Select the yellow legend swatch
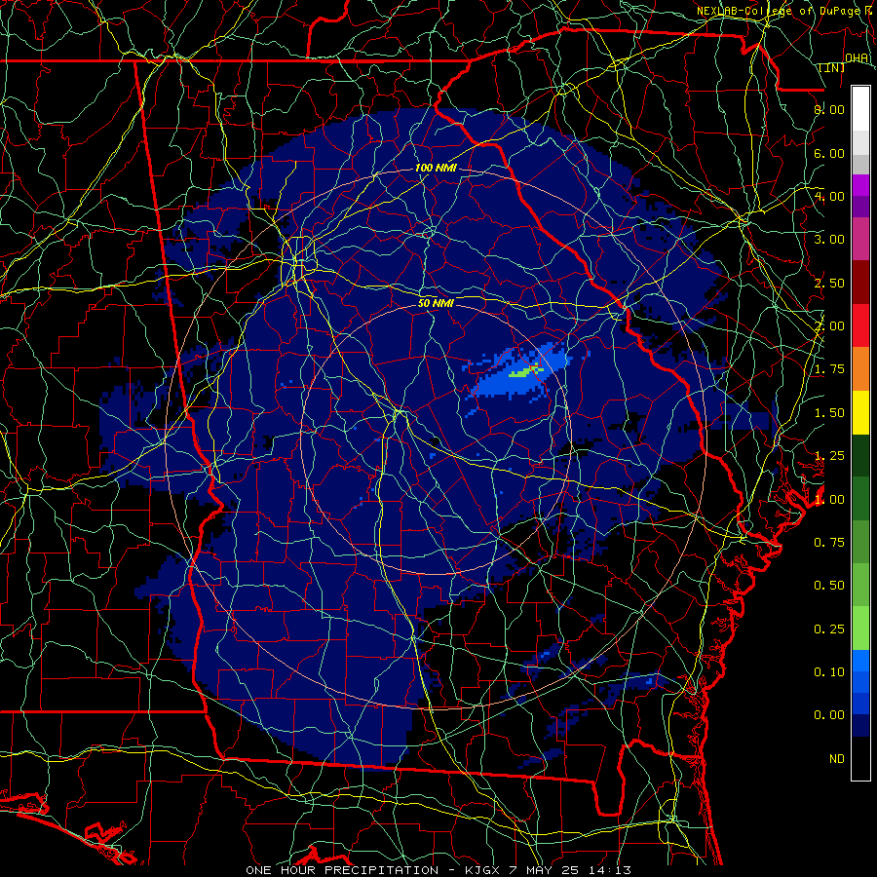This screenshot has height=877, width=877. (x=860, y=412)
